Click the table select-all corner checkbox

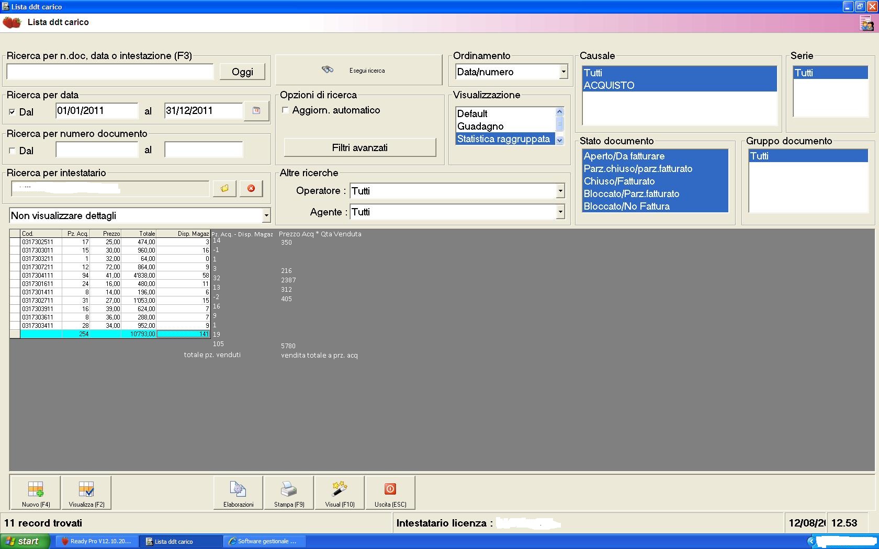tap(15, 234)
